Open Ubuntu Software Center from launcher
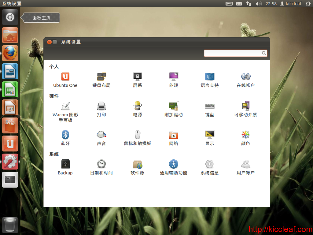The height and width of the screenshot is (235, 313). 10,125
